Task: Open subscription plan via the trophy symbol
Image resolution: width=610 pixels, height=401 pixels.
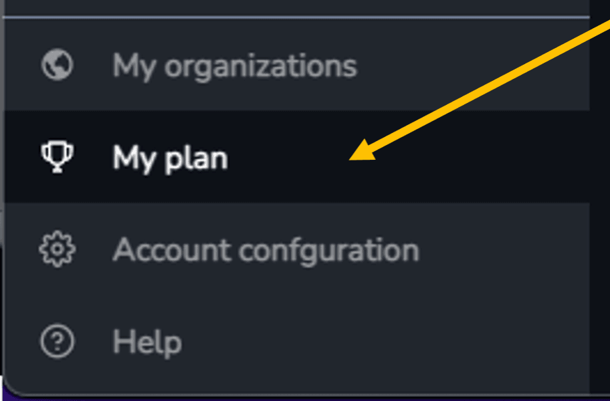Action: coord(58,156)
